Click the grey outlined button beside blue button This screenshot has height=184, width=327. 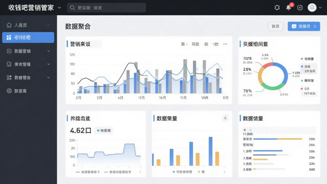pos(276,26)
